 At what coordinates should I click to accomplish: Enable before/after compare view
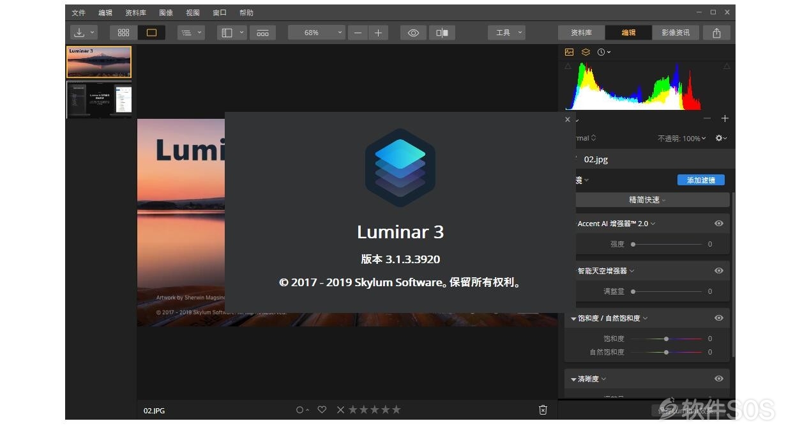click(442, 33)
